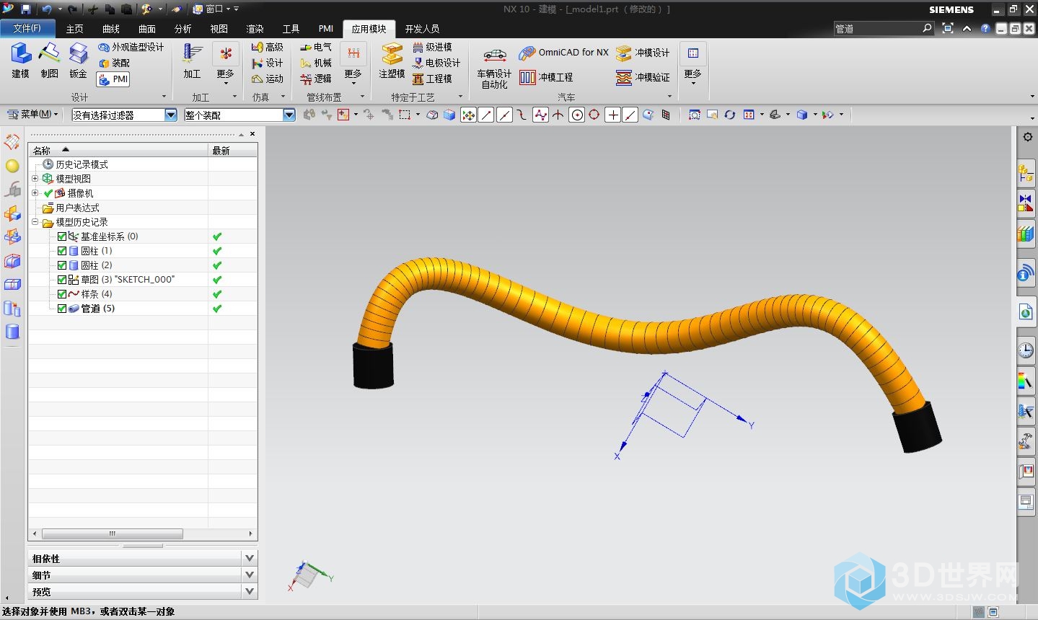Click the navigator horizontal scrollbar
The image size is (1038, 620).
tap(112, 534)
